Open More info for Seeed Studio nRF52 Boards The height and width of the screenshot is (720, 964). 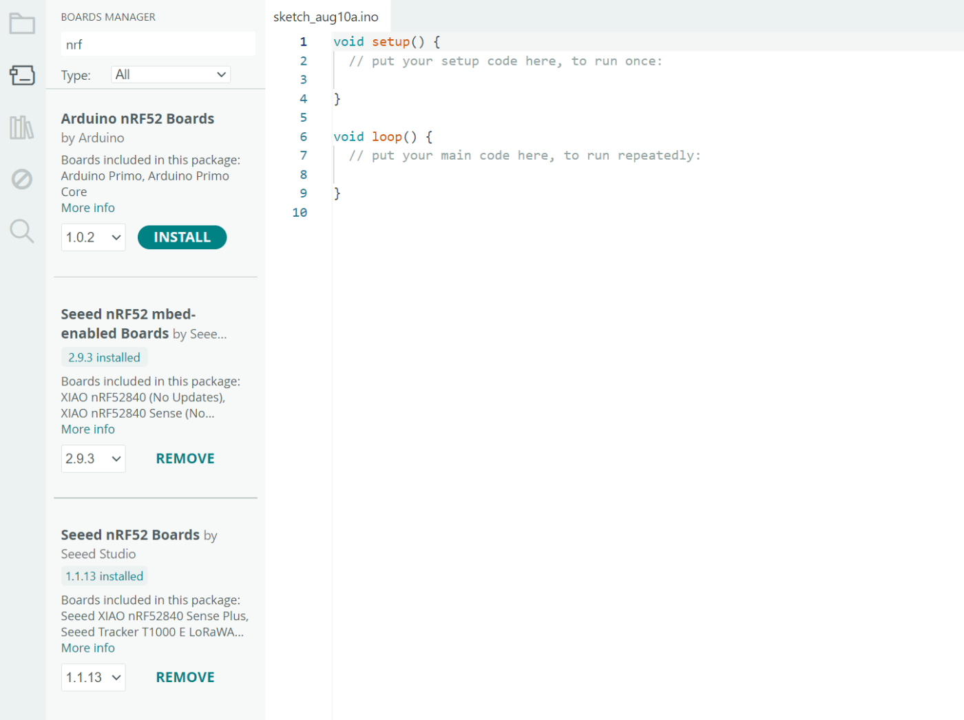(88, 648)
